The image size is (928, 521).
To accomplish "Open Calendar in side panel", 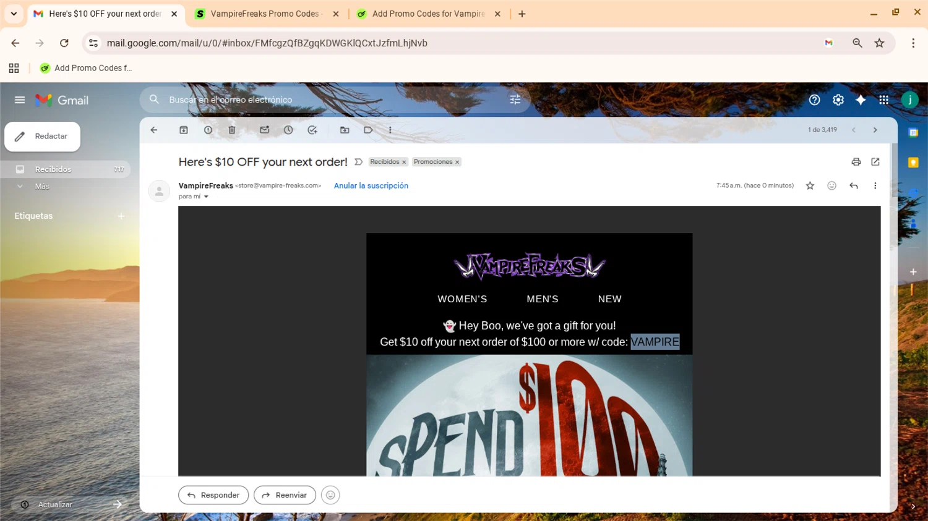I will click(x=913, y=132).
